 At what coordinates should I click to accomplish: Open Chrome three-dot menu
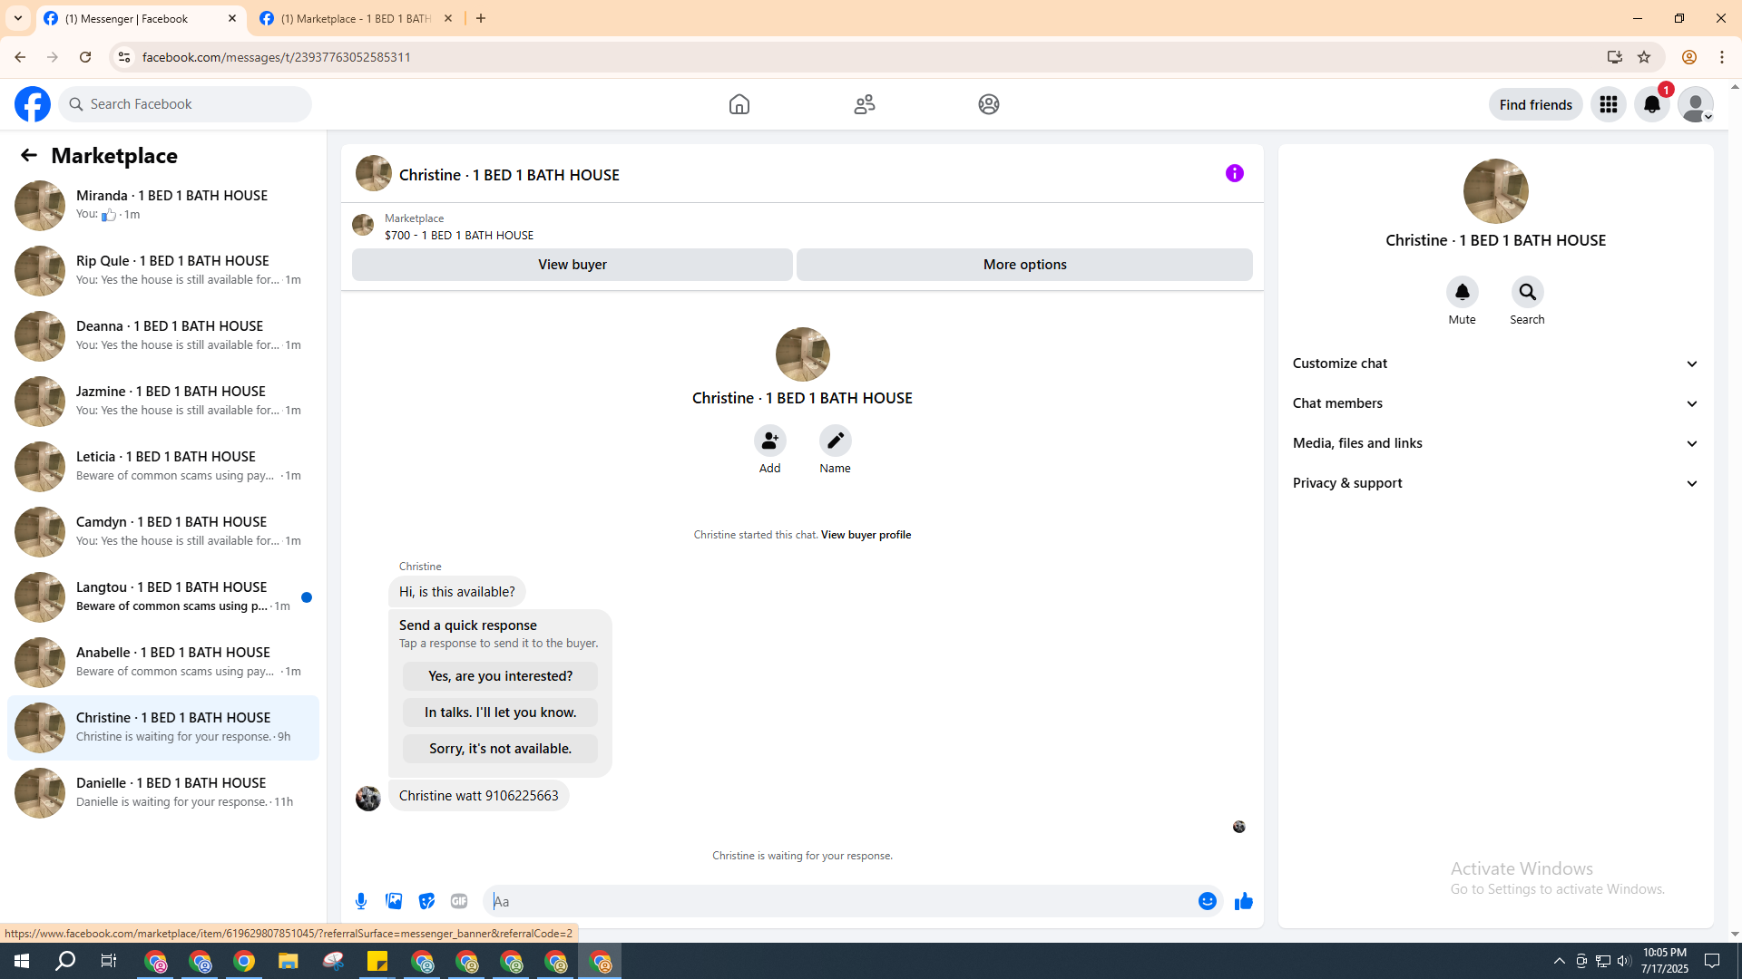point(1722,57)
